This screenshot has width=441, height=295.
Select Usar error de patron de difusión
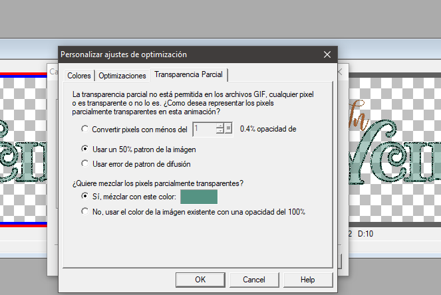pos(84,163)
